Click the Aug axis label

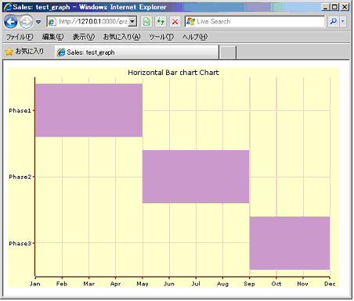222,284
